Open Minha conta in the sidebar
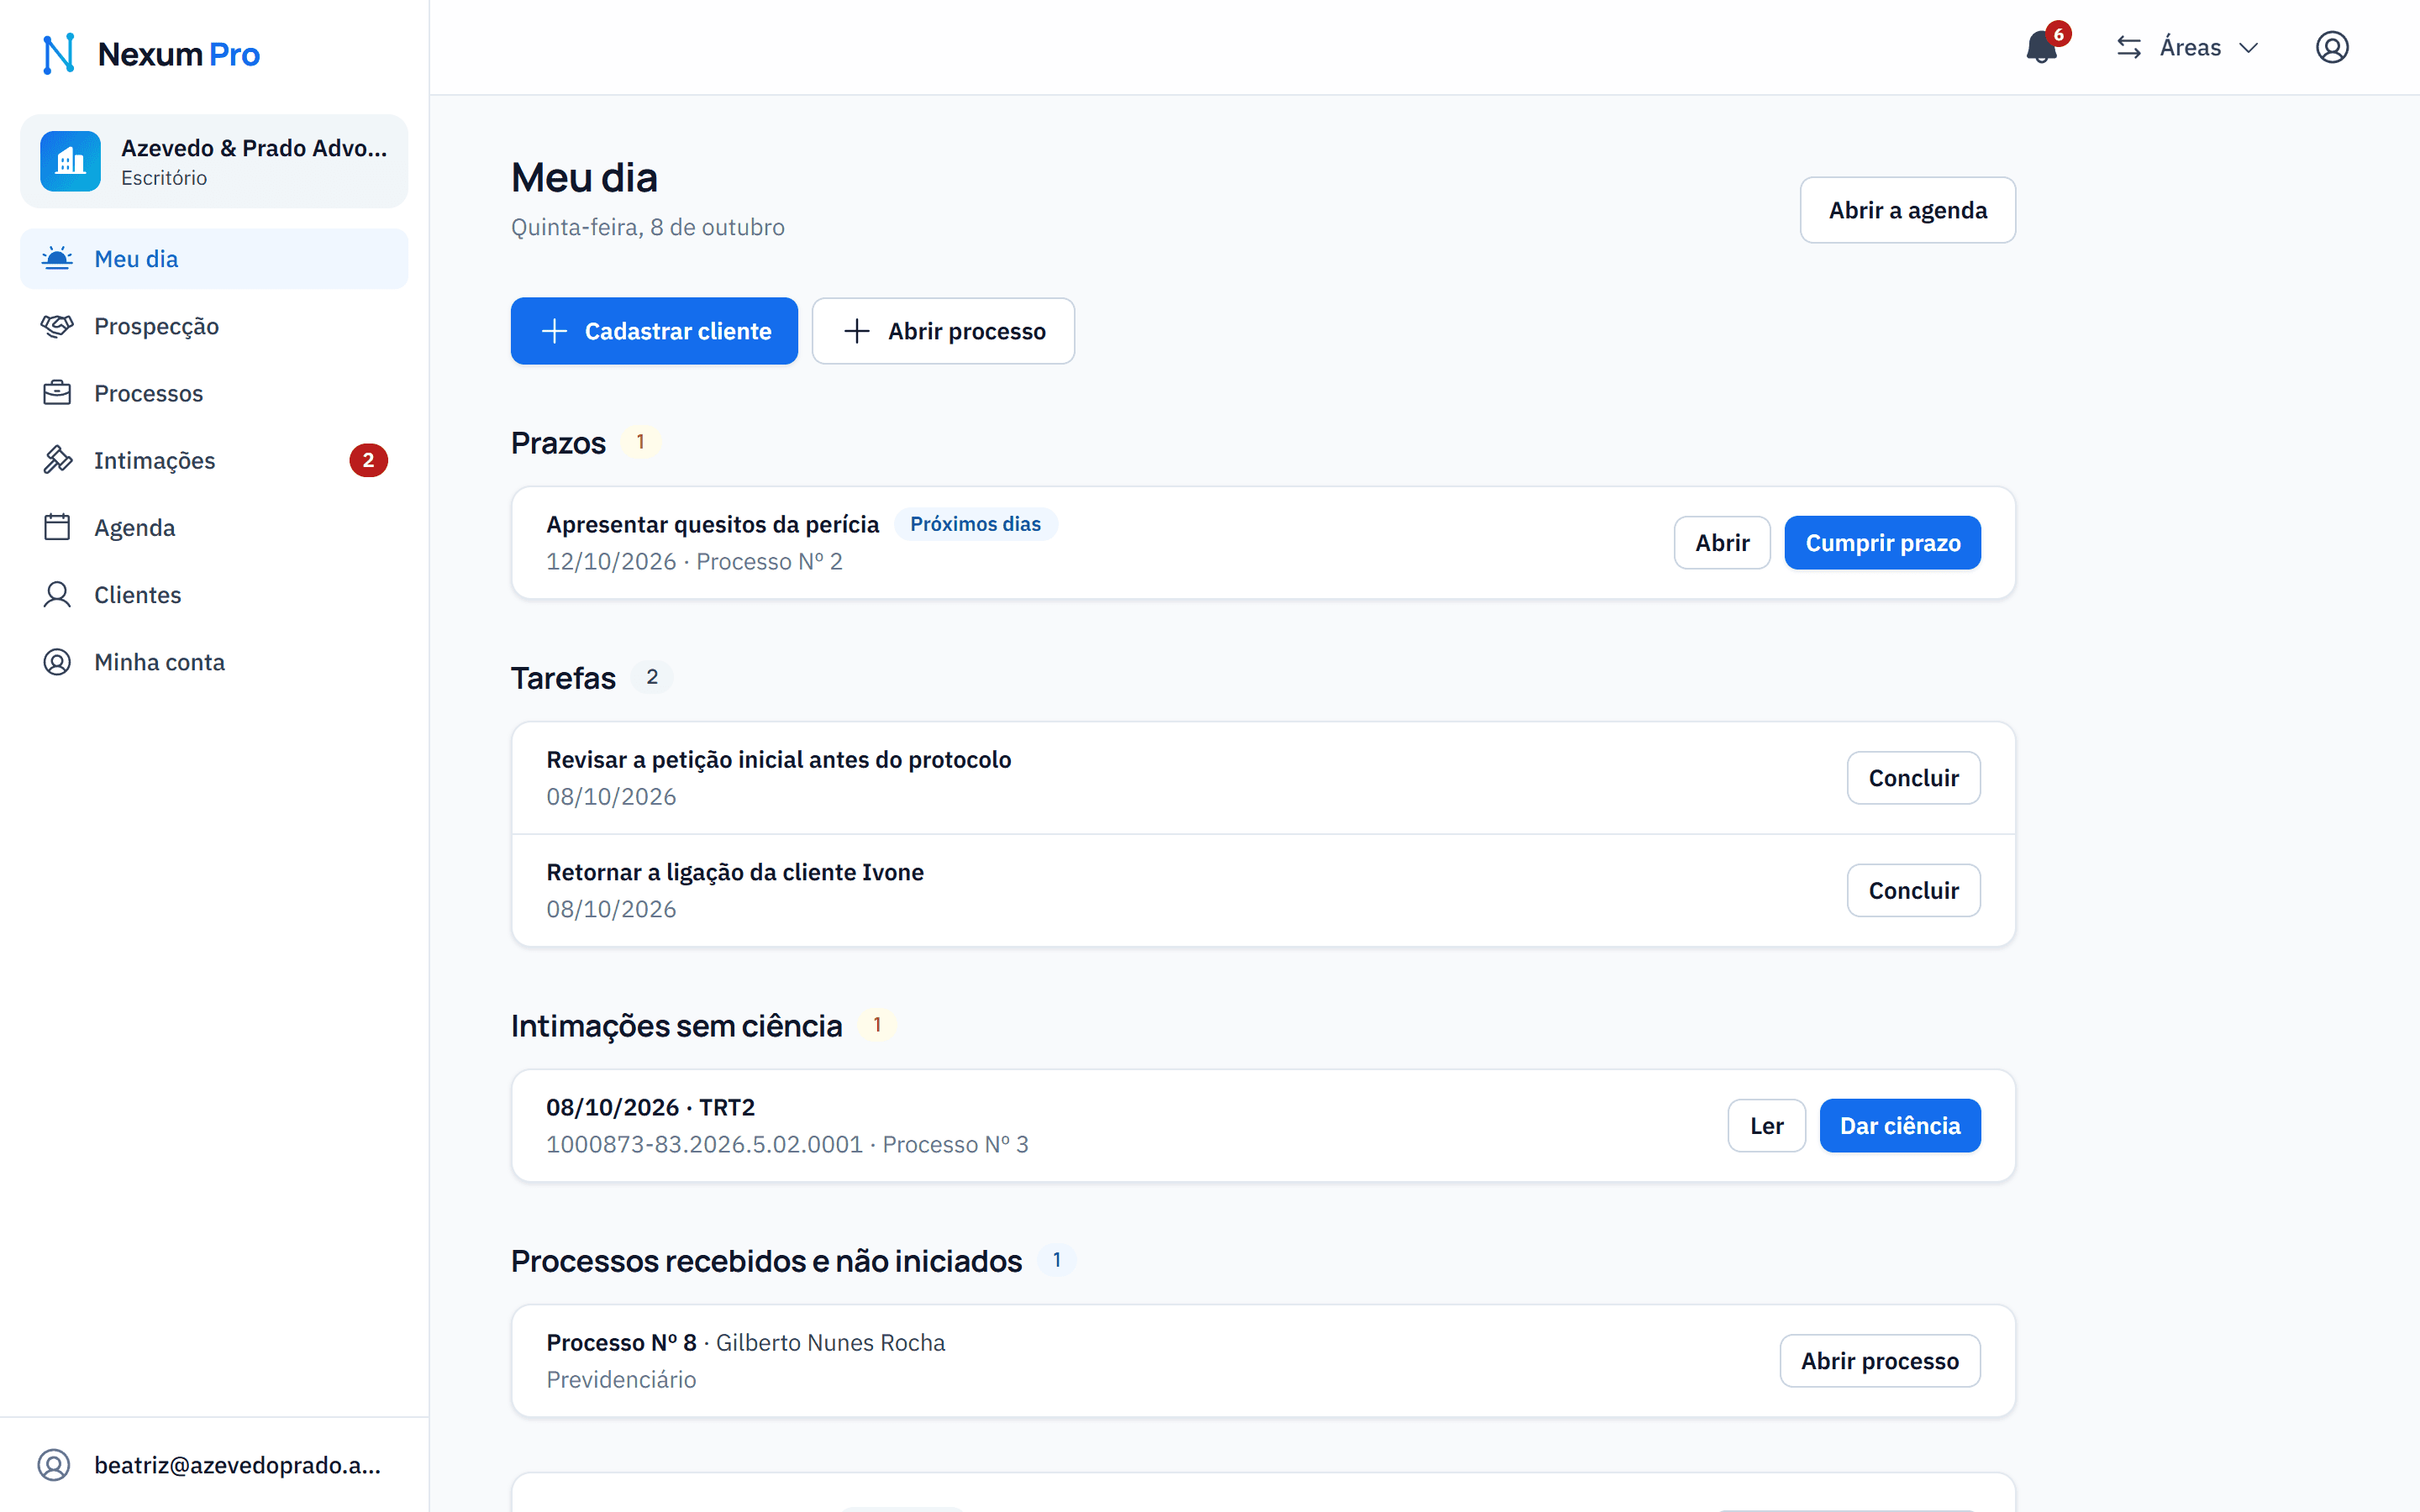The height and width of the screenshot is (1512, 2420). (x=214, y=662)
